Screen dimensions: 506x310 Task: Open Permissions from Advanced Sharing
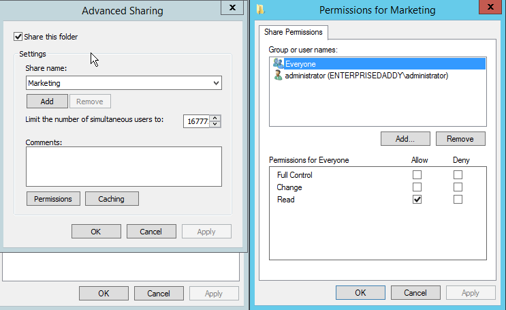pyautogui.click(x=53, y=199)
